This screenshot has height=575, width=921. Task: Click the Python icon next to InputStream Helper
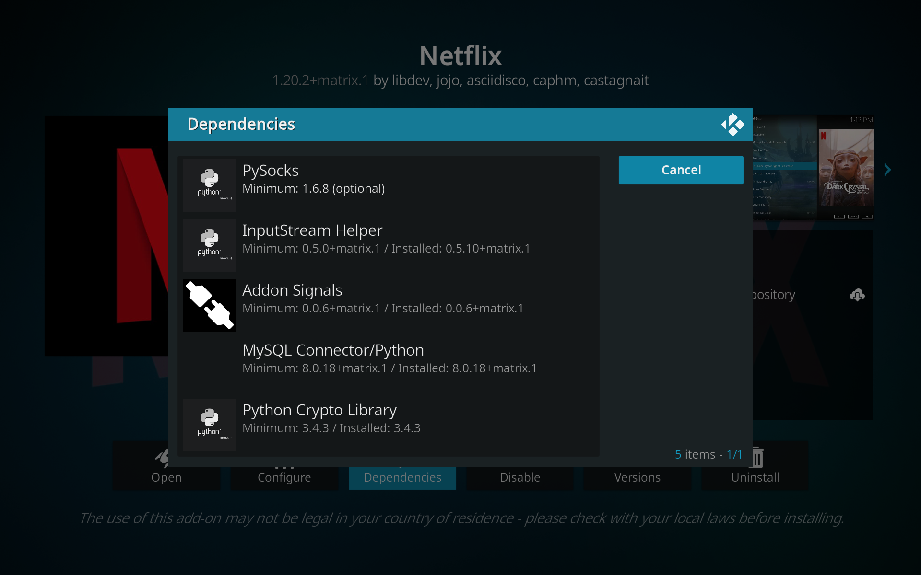pos(210,245)
